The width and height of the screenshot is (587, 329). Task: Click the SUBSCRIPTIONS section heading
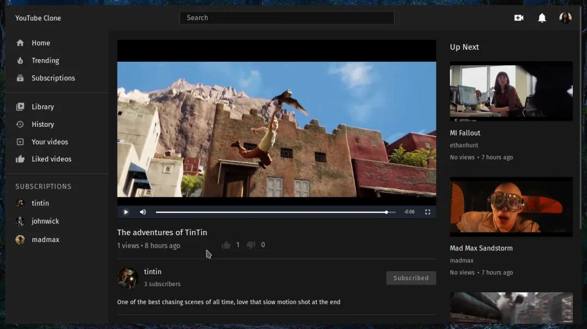[x=43, y=186]
